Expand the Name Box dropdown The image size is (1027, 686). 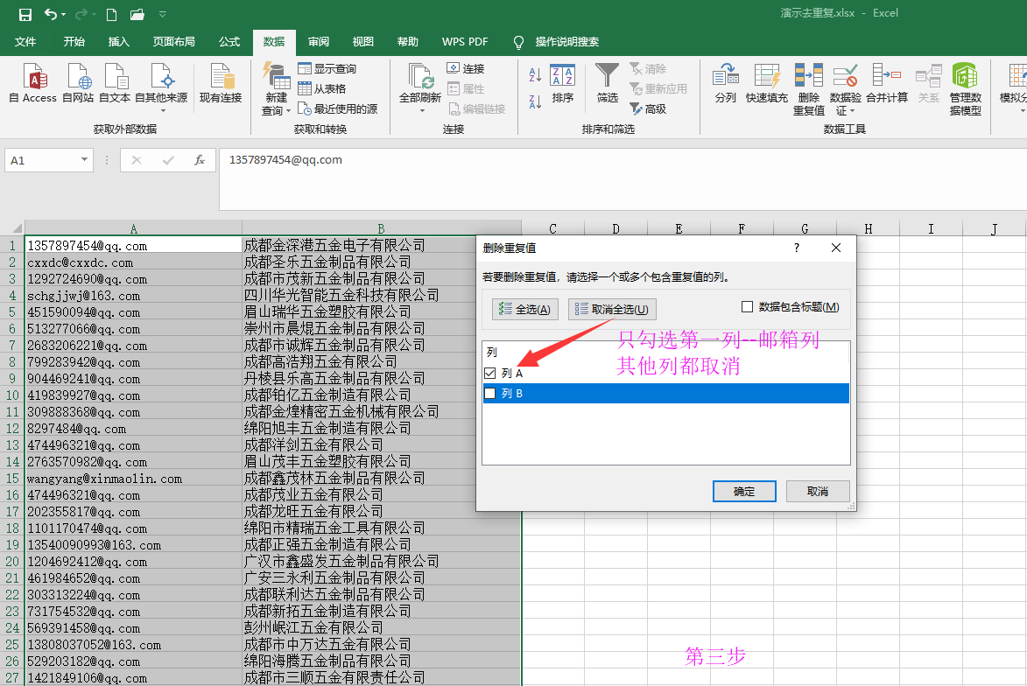pos(84,160)
